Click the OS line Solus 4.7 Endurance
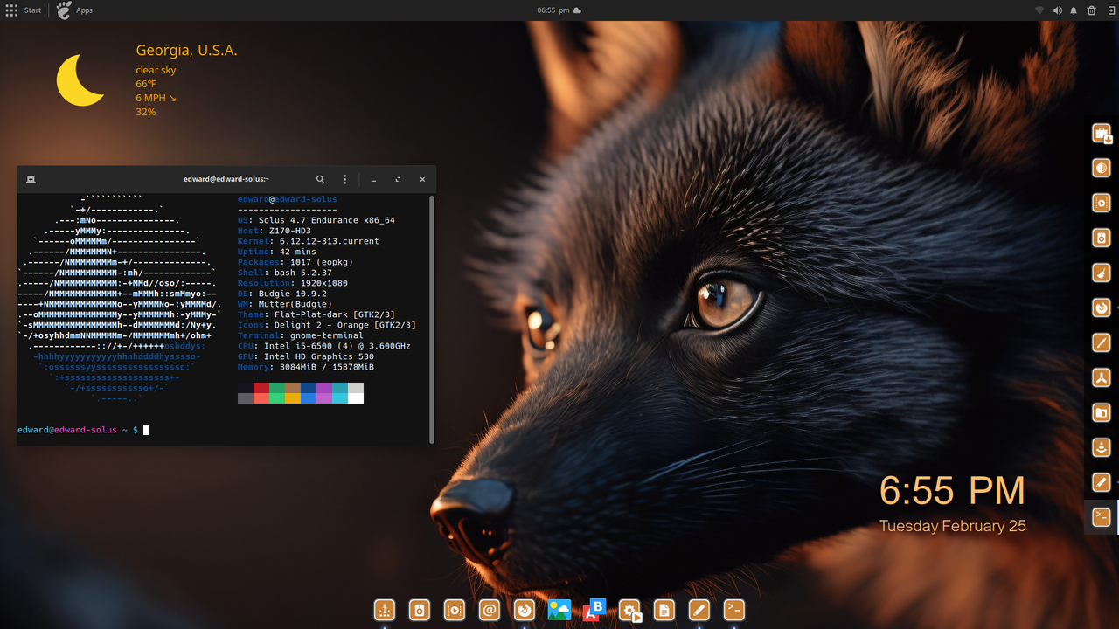 point(316,220)
